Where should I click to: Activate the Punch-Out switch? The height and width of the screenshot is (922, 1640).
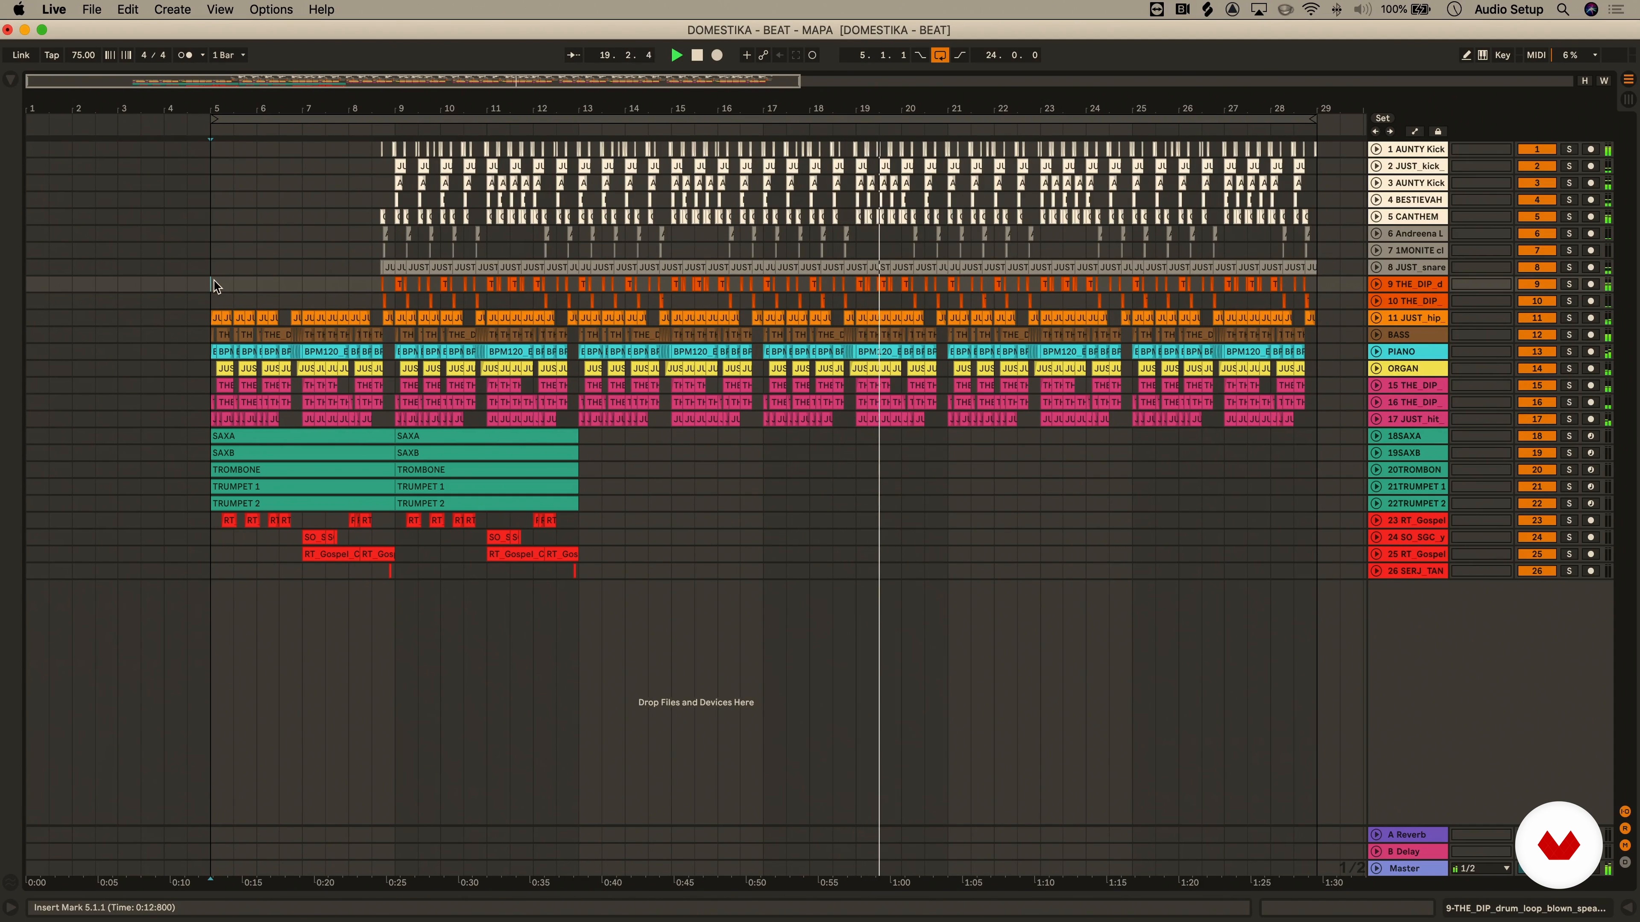(x=959, y=55)
